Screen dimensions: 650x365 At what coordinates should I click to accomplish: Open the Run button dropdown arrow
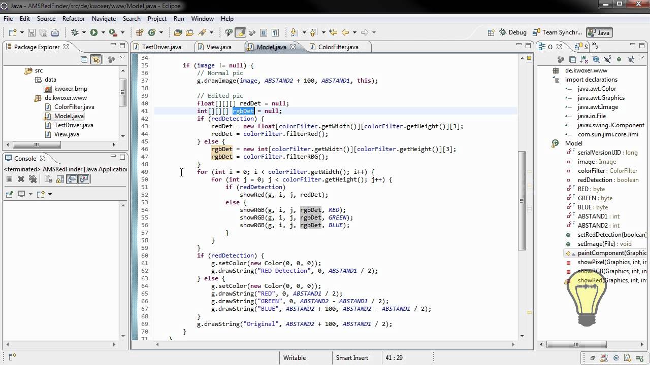(103, 33)
